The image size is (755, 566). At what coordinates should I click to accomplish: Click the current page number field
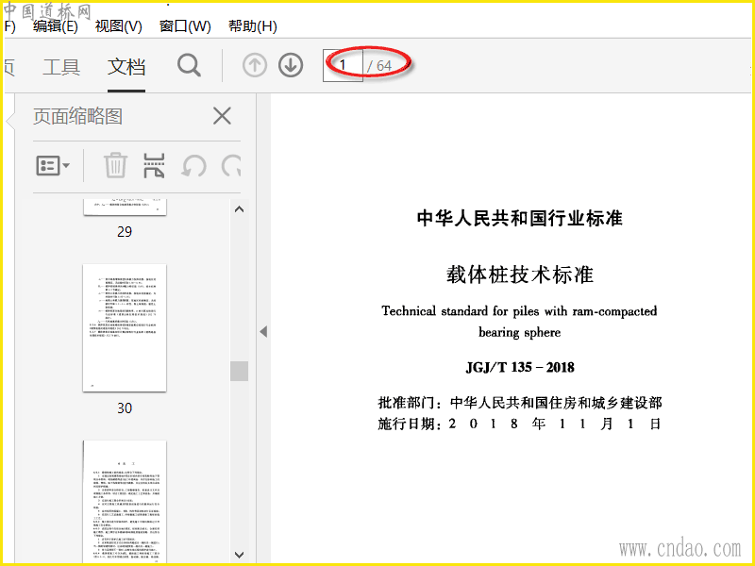[x=343, y=65]
